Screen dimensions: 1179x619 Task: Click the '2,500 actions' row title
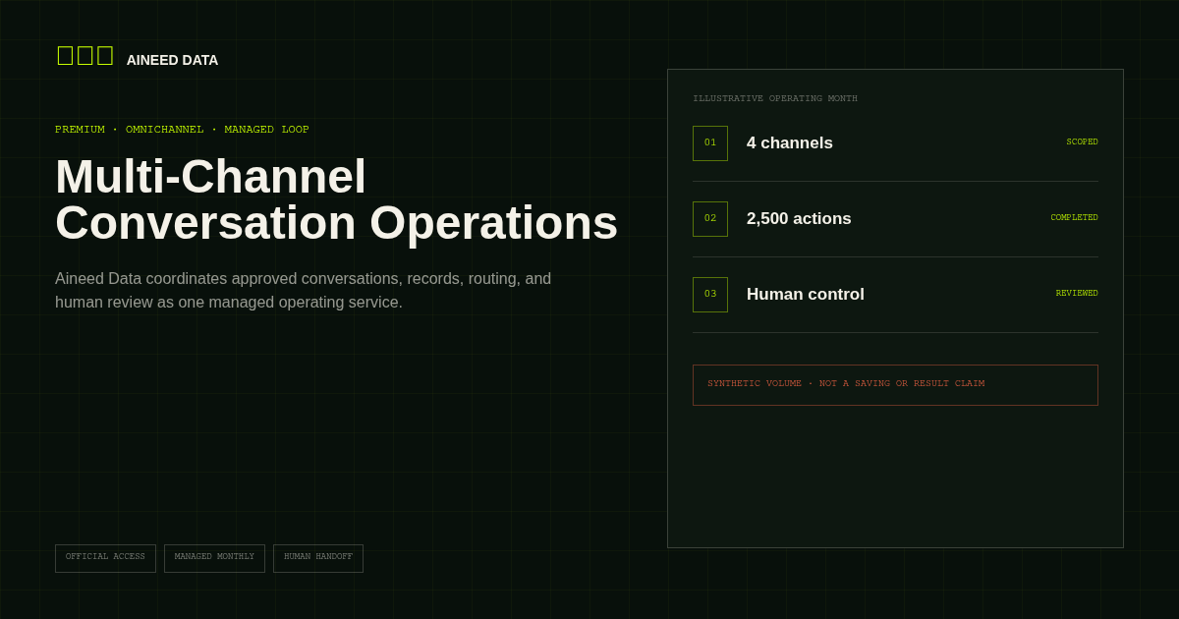tap(799, 219)
